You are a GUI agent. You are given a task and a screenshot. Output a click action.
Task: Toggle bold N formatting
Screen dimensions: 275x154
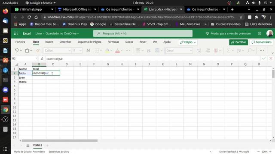88,50
